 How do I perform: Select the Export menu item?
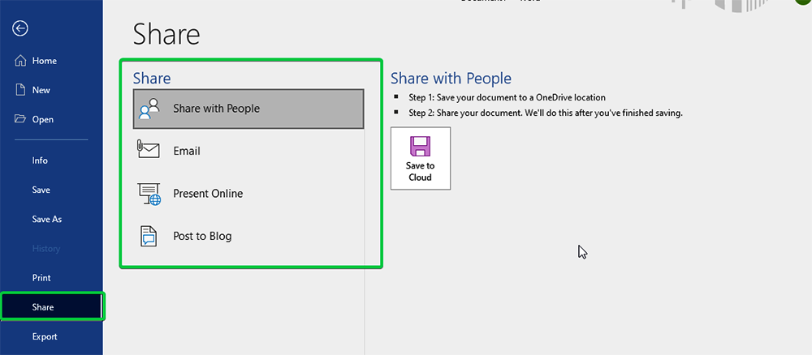[45, 336]
